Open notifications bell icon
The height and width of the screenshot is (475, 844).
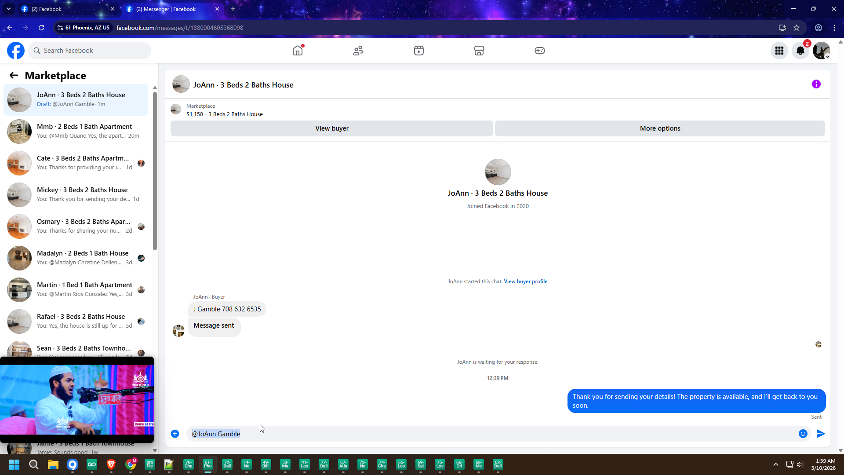click(800, 51)
